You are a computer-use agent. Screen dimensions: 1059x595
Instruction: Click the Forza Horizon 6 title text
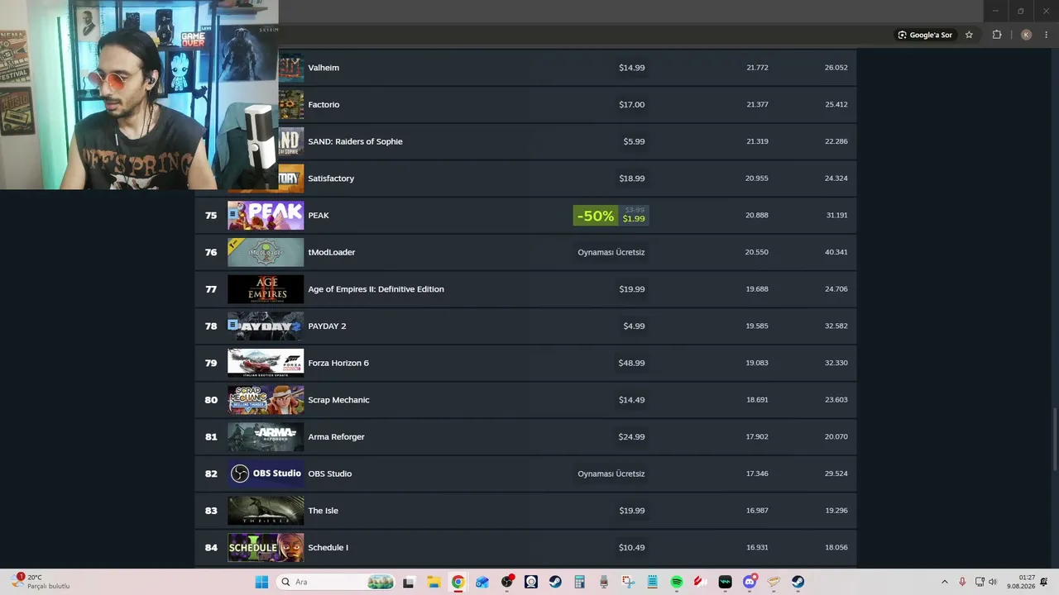[x=338, y=363]
